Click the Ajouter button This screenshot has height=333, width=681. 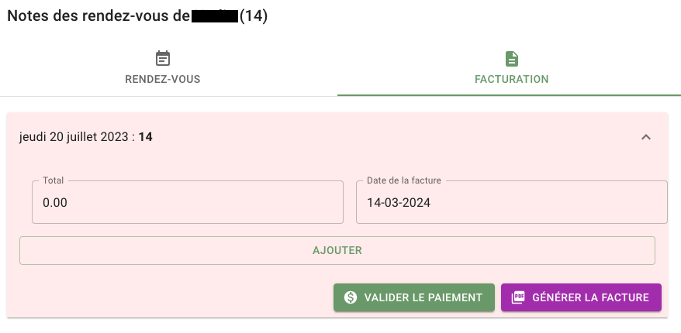pyautogui.click(x=337, y=250)
